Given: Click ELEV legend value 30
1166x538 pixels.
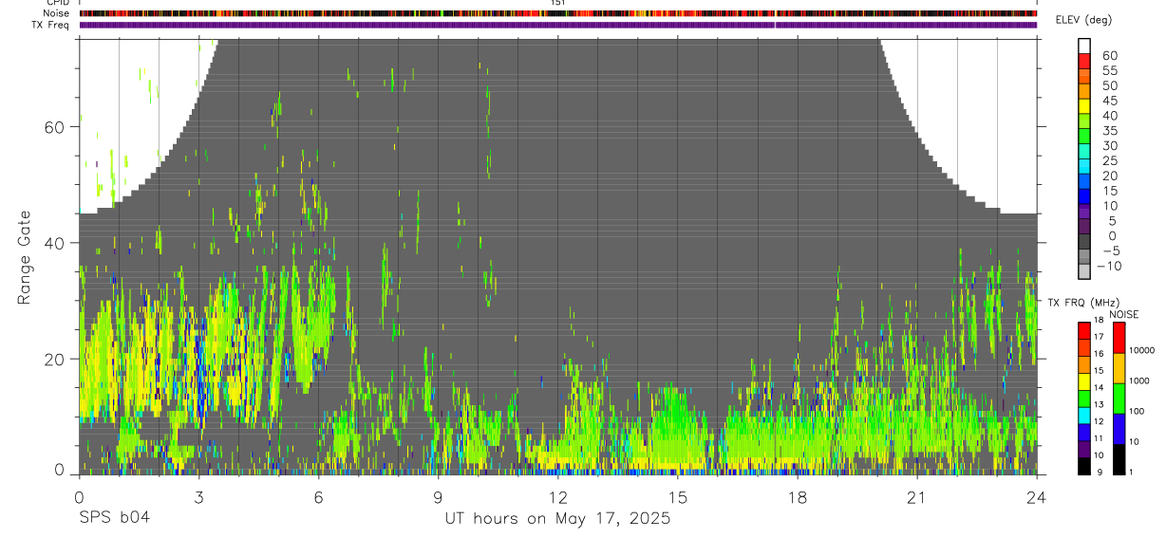Looking at the screenshot, I should pos(1109,145).
